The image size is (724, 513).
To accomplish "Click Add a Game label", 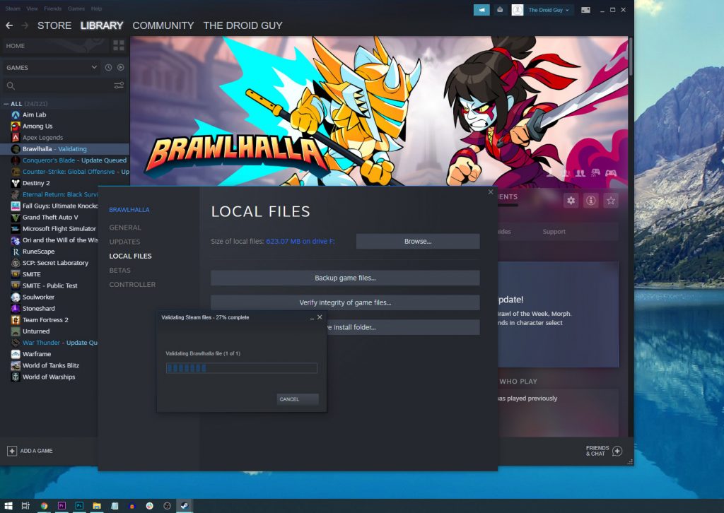I will click(x=37, y=451).
